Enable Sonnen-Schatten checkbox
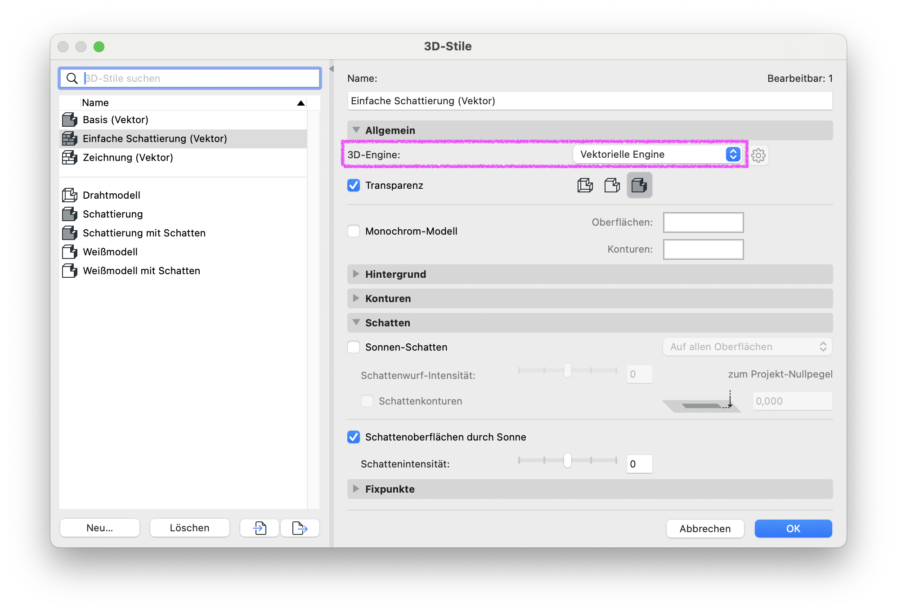This screenshot has width=897, height=614. point(354,347)
